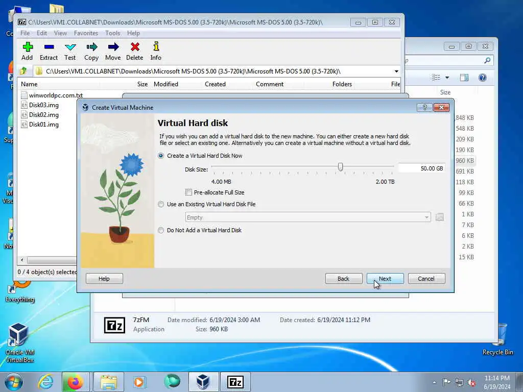Click the change view icon in Explorer window
This screenshot has height=392, width=523.
[x=436, y=78]
